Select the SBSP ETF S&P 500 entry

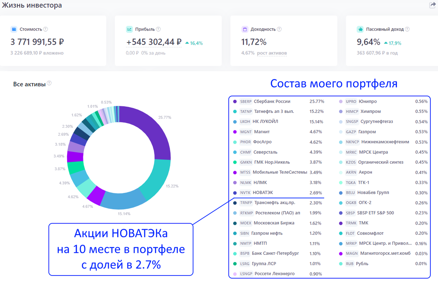point(376,213)
